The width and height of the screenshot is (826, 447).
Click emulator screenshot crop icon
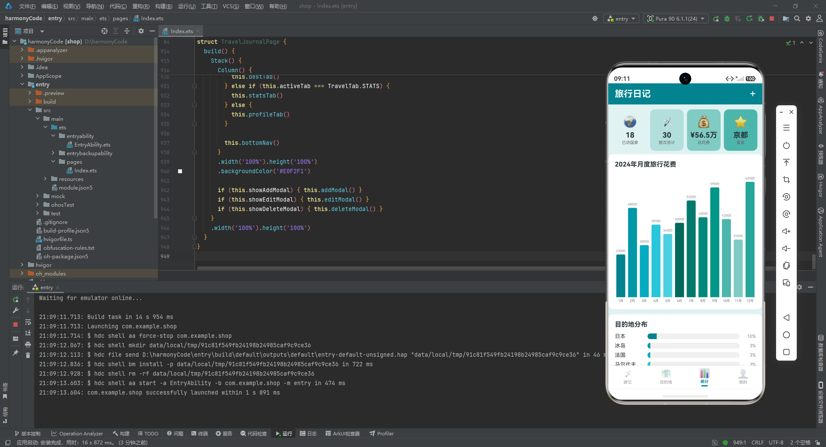[x=786, y=180]
